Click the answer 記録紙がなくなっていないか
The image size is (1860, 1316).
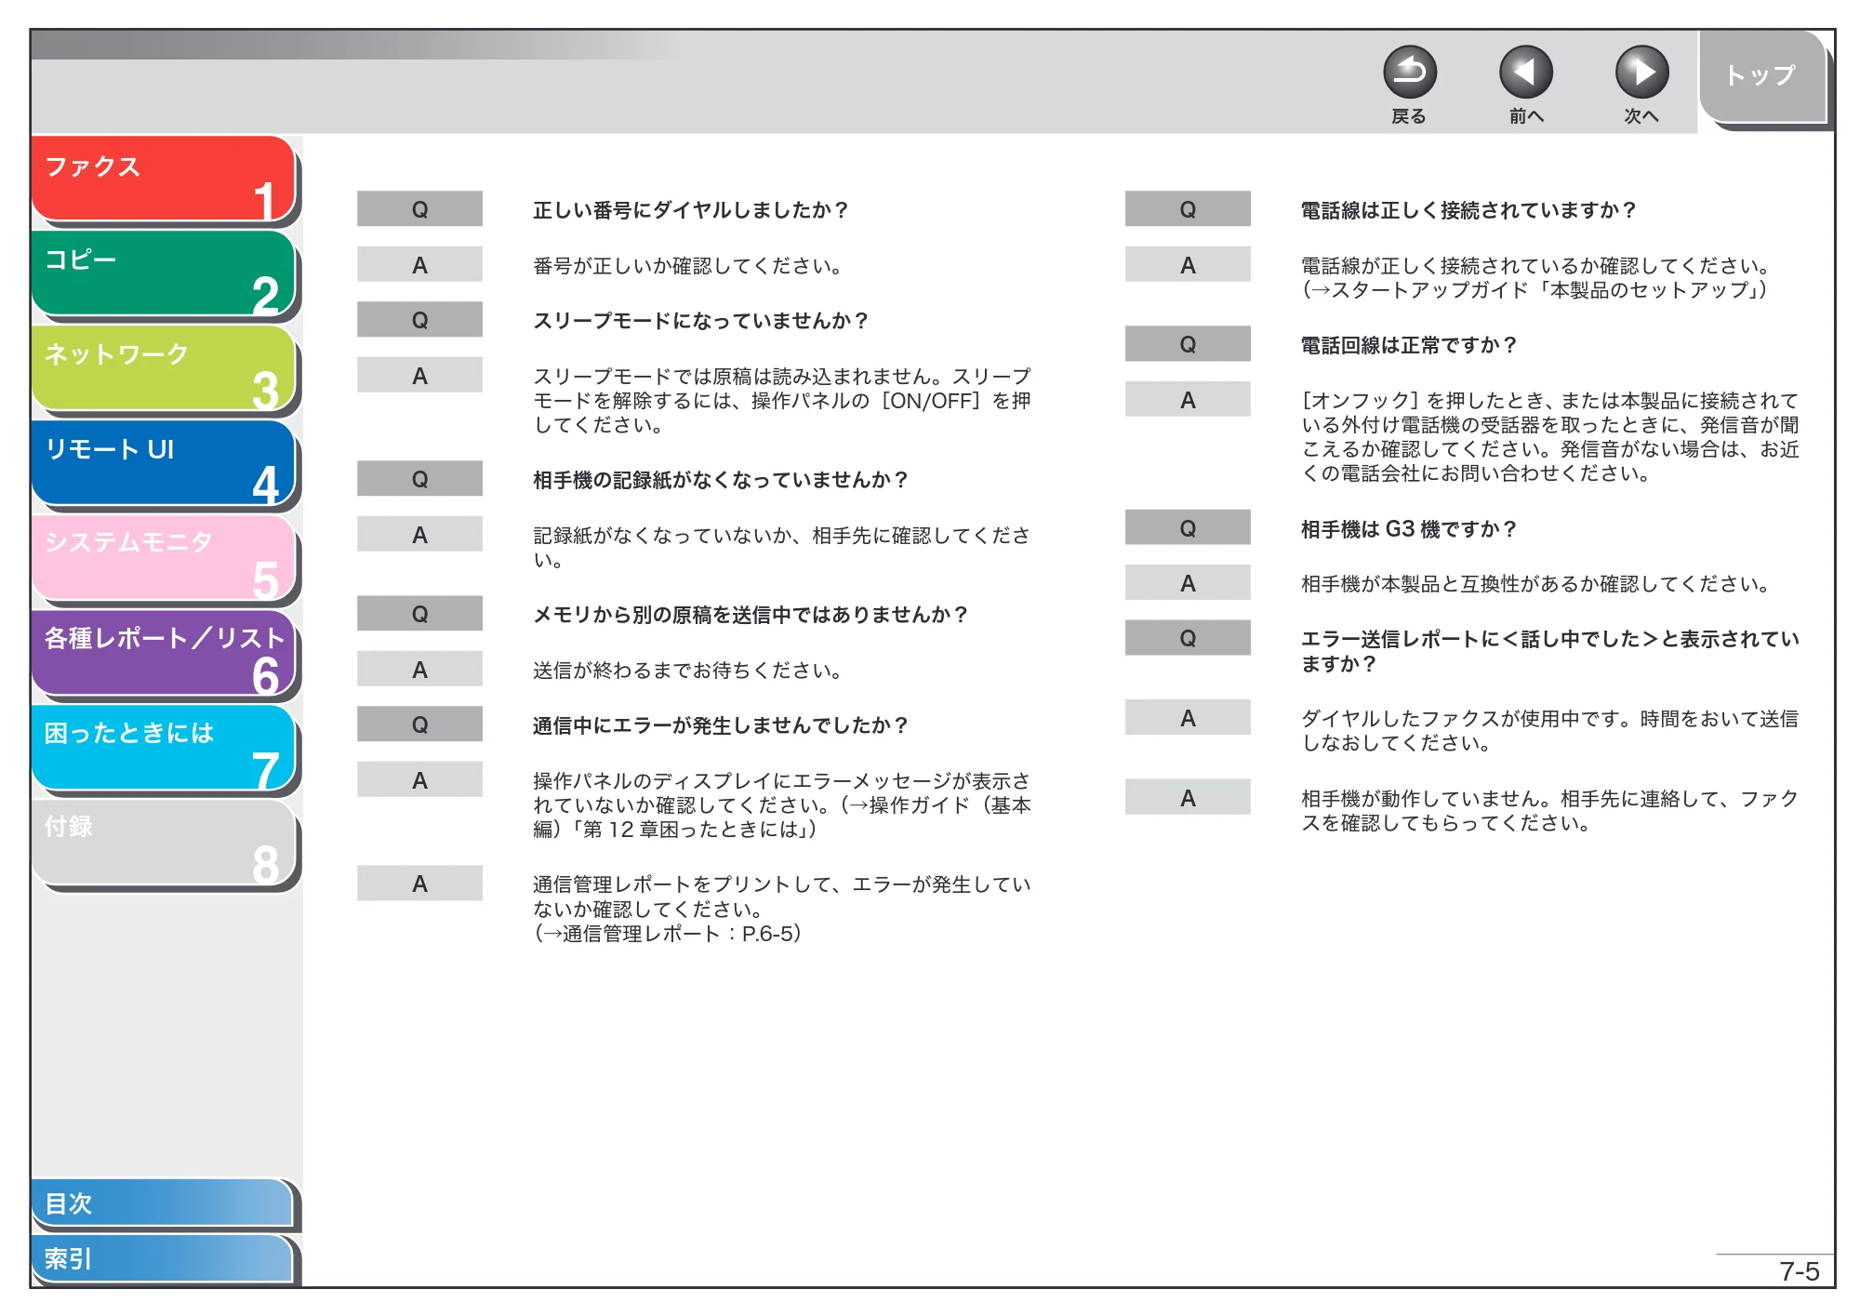point(781,548)
